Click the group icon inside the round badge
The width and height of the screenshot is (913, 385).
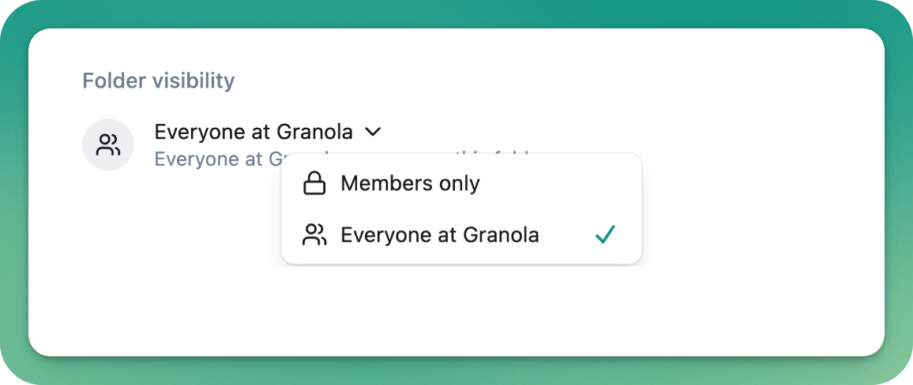click(x=108, y=145)
